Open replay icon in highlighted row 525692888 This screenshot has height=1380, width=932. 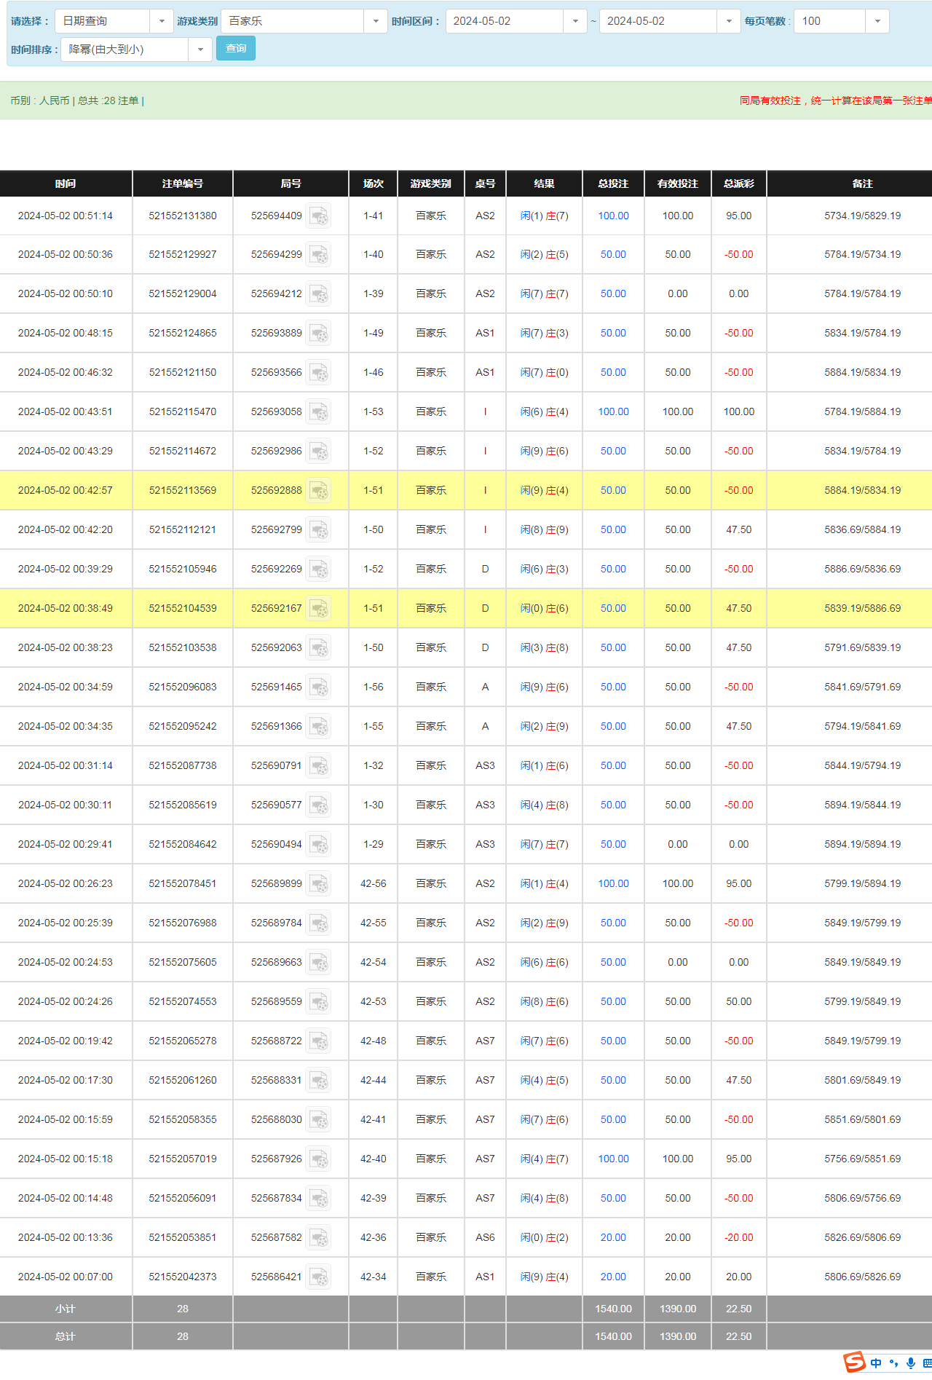click(x=318, y=491)
